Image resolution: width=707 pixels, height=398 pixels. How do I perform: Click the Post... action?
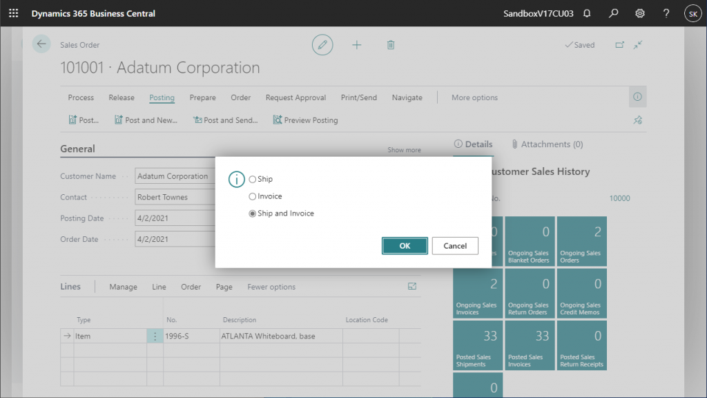pyautogui.click(x=84, y=120)
